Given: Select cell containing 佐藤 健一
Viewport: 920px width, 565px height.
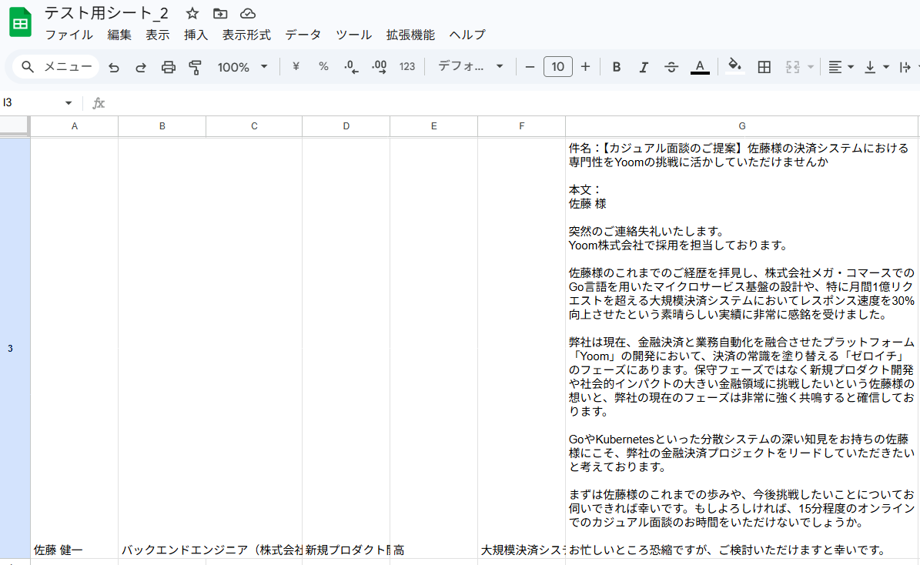Looking at the screenshot, I should click(x=75, y=348).
